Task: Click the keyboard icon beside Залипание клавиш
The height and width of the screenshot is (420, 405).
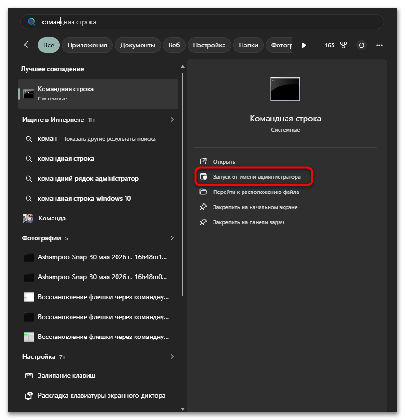Action: (28, 375)
